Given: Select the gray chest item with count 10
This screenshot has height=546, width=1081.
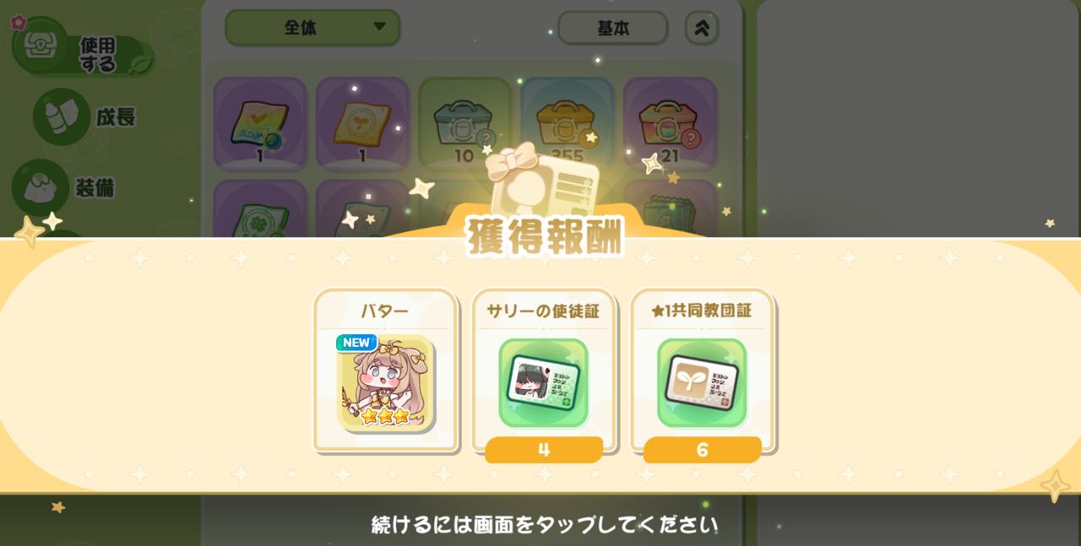Looking at the screenshot, I should [x=465, y=123].
